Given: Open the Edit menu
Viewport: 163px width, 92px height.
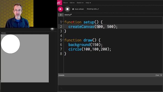Looking at the screenshot, I should pyautogui.click(x=72, y=3).
